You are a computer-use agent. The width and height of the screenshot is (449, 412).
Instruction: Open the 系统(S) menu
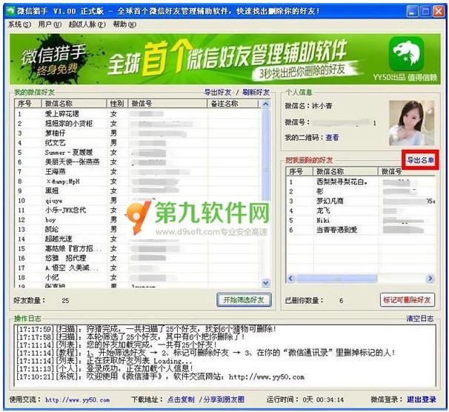(19, 24)
